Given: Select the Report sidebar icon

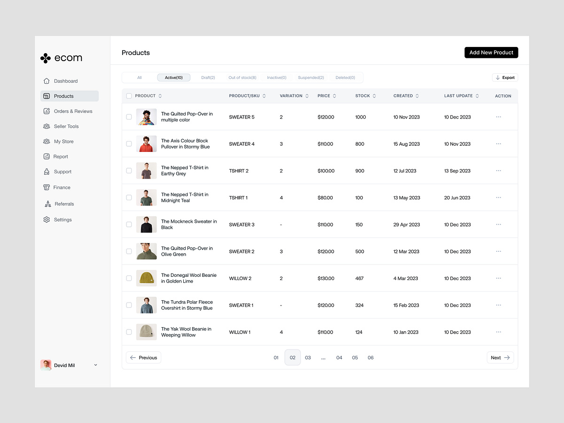Looking at the screenshot, I should point(46,157).
